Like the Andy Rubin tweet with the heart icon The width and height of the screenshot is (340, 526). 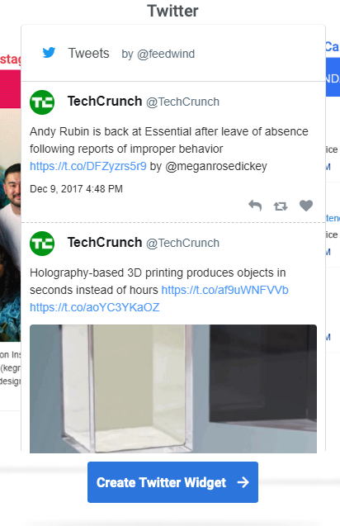(x=306, y=206)
